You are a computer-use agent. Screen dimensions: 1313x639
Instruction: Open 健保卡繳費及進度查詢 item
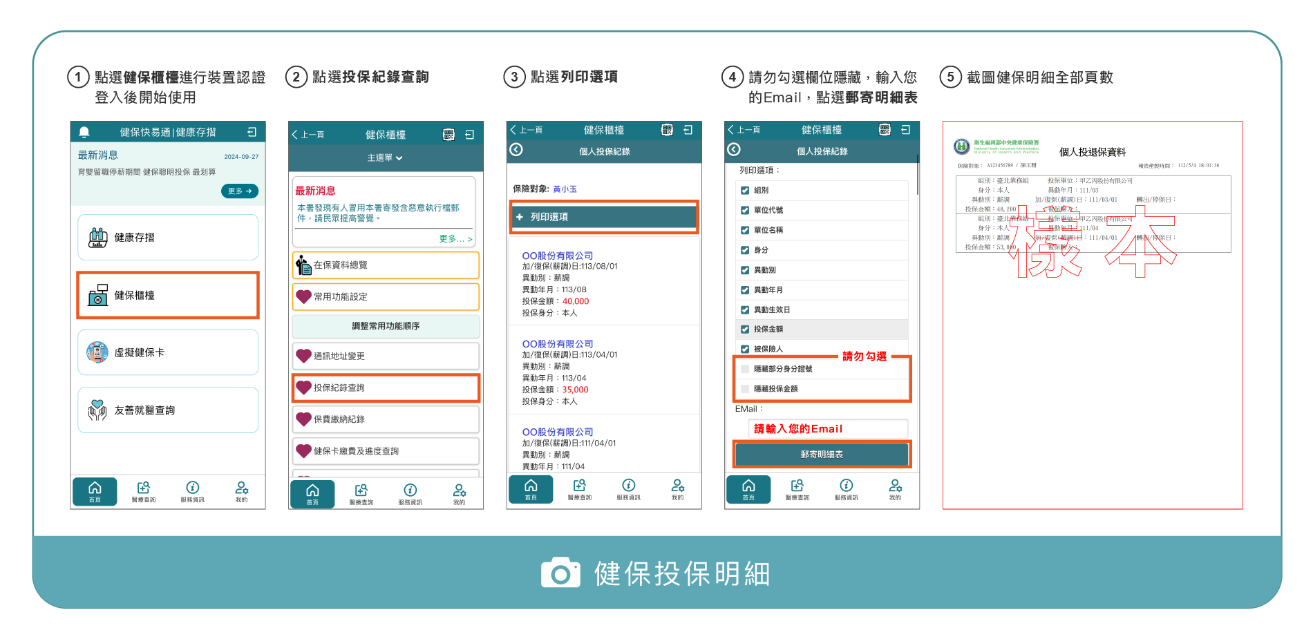[x=386, y=451]
